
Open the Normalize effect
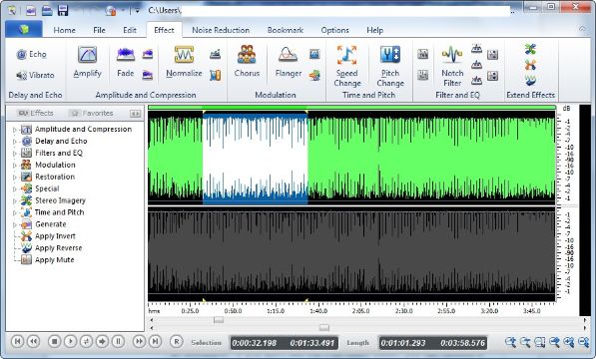coord(184,62)
